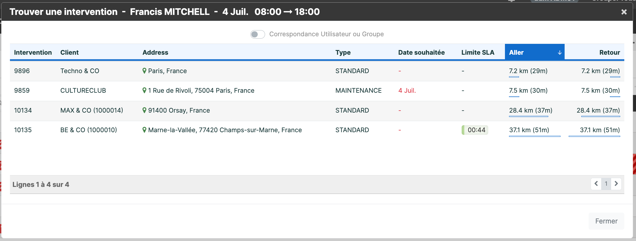
Task: Click the map pin for 1 Rue de Rivoli
Action: [144, 90]
